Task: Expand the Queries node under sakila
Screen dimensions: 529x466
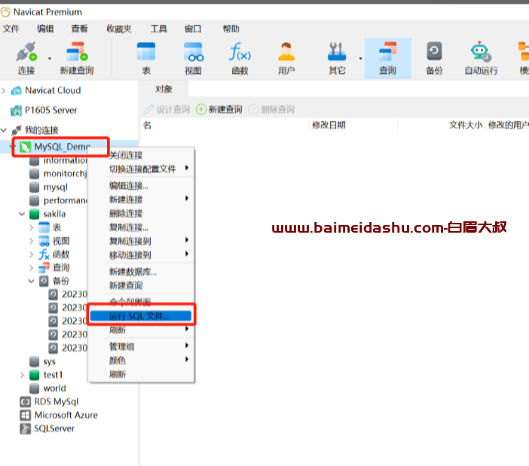Action: point(31,268)
